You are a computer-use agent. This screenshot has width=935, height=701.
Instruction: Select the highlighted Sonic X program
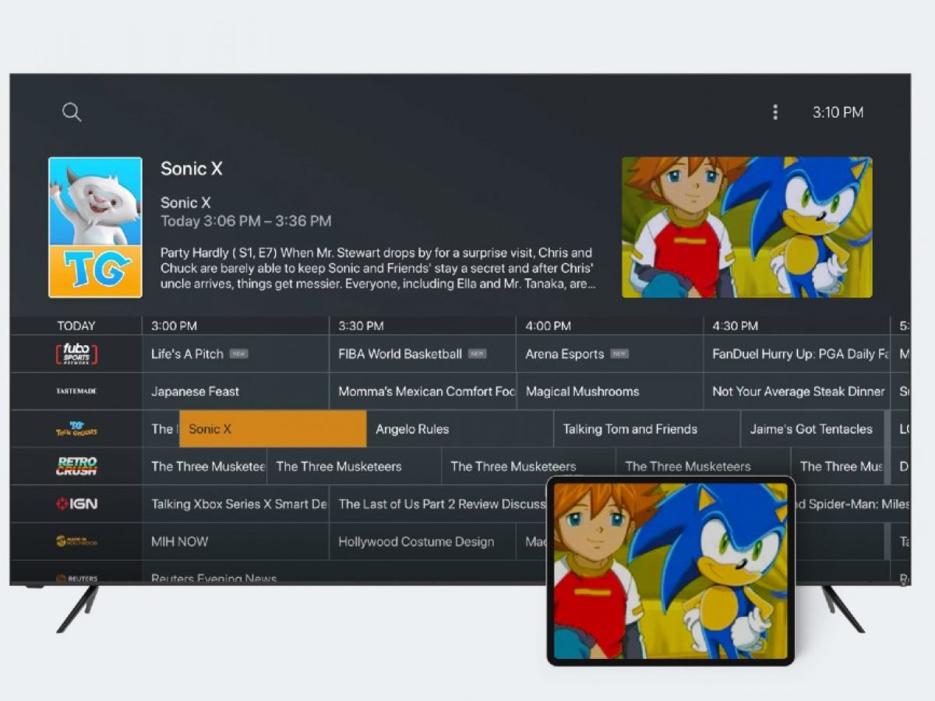pos(273,429)
